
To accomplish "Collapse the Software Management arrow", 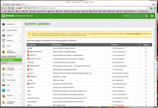I will 20,52.
